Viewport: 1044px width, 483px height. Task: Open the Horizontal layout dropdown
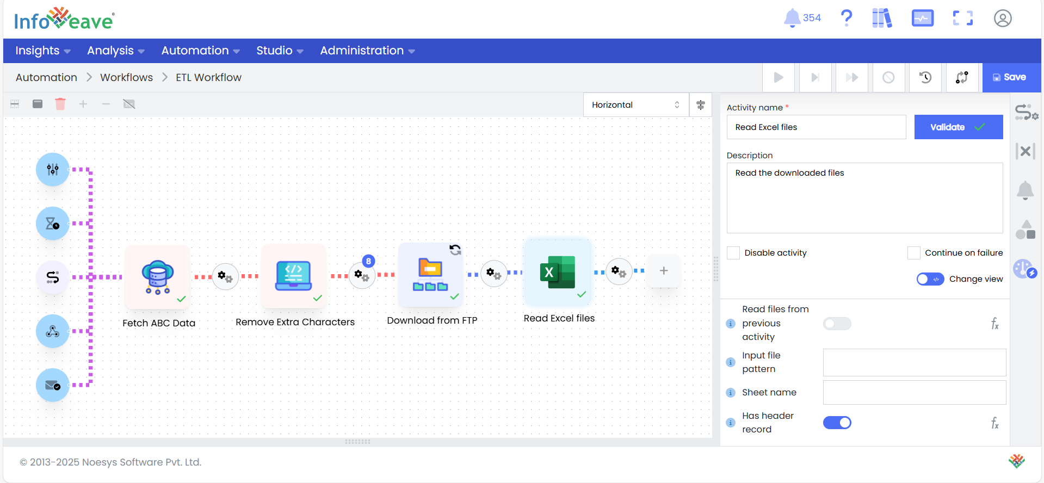tap(635, 105)
